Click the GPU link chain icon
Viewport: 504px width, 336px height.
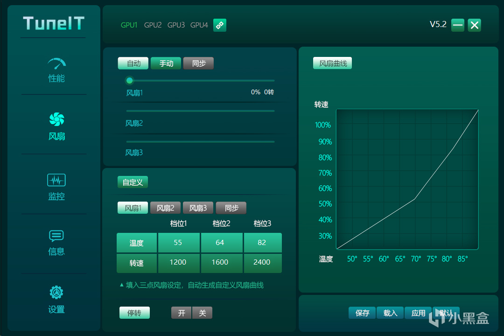pos(220,25)
